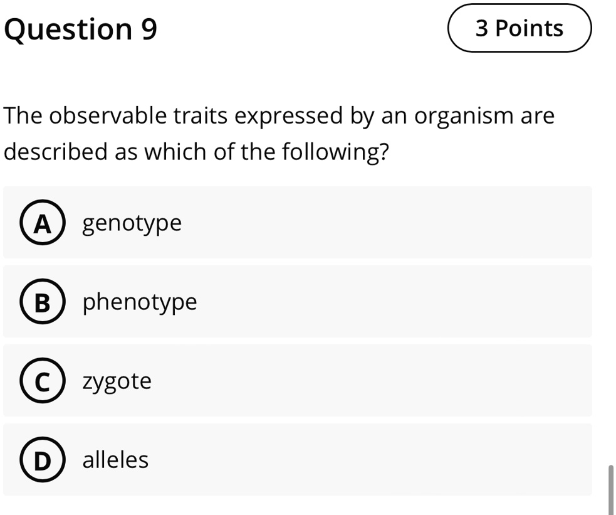
Task: Click the circled letter B icon
Action: 43,302
